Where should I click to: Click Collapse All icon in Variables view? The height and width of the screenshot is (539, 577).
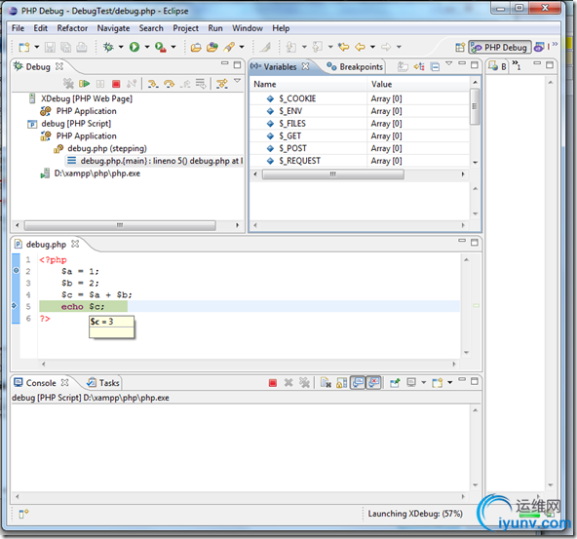(435, 67)
